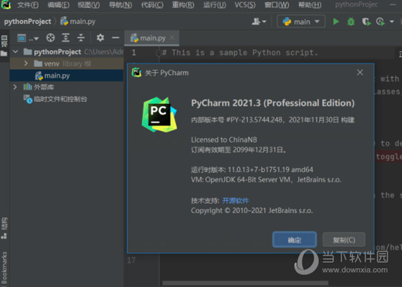Click the 确定 button
This screenshot has width=402, height=287.
pyautogui.click(x=294, y=240)
